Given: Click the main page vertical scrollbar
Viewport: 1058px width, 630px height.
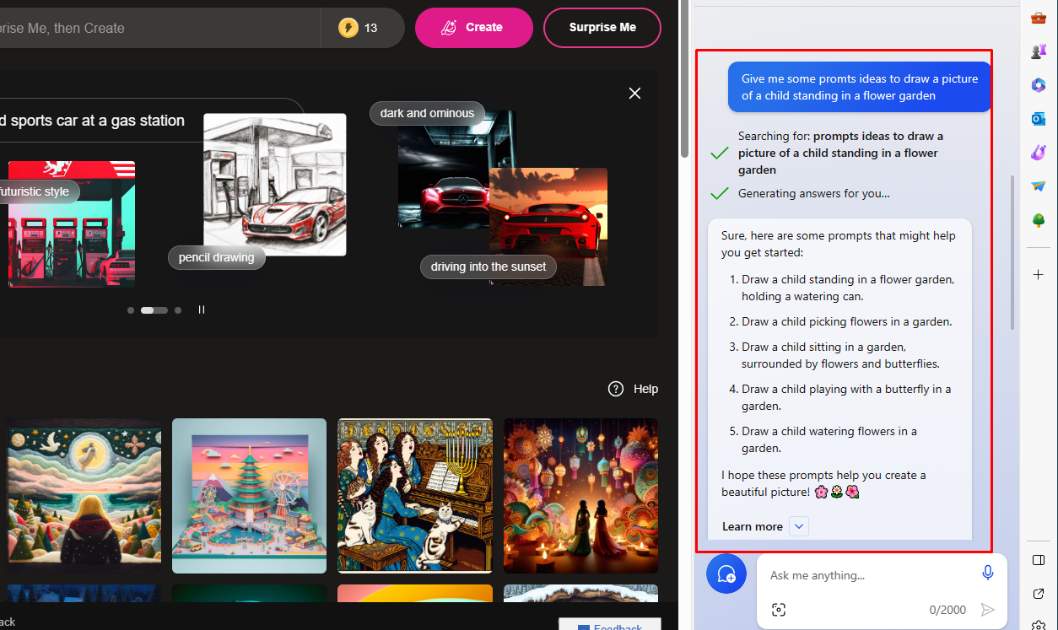Looking at the screenshot, I should (x=684, y=80).
